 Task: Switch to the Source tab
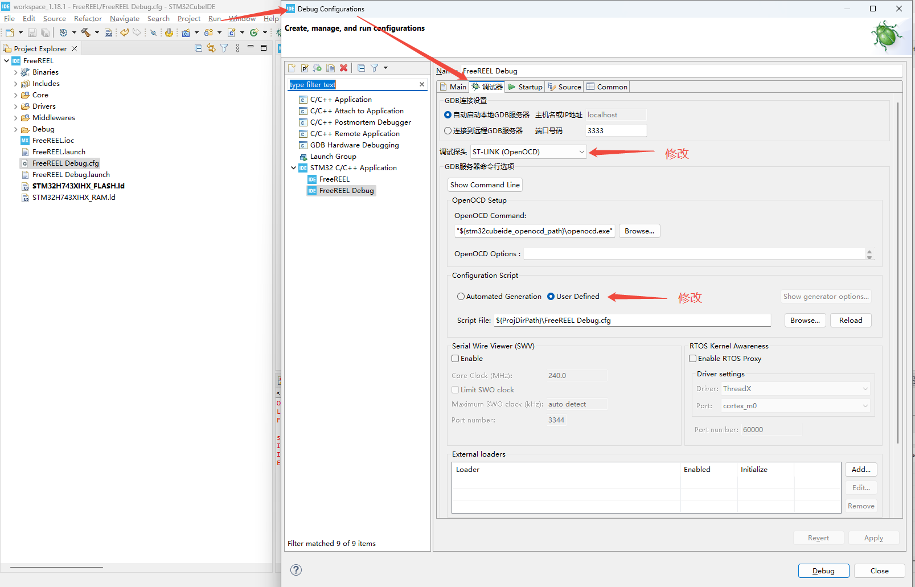[x=564, y=87]
